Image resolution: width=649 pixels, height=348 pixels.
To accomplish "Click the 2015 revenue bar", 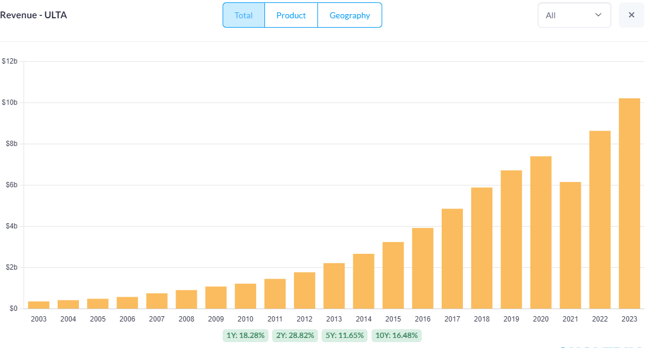I will click(393, 276).
